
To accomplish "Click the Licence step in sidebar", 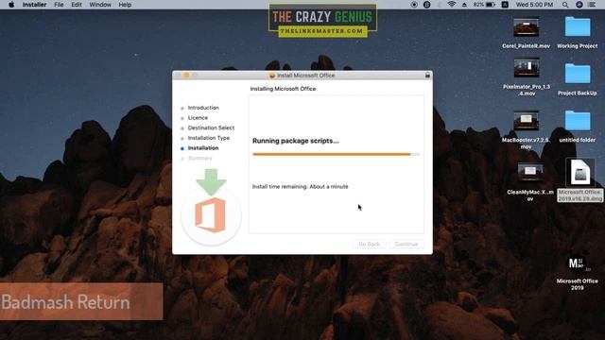I will click(198, 117).
